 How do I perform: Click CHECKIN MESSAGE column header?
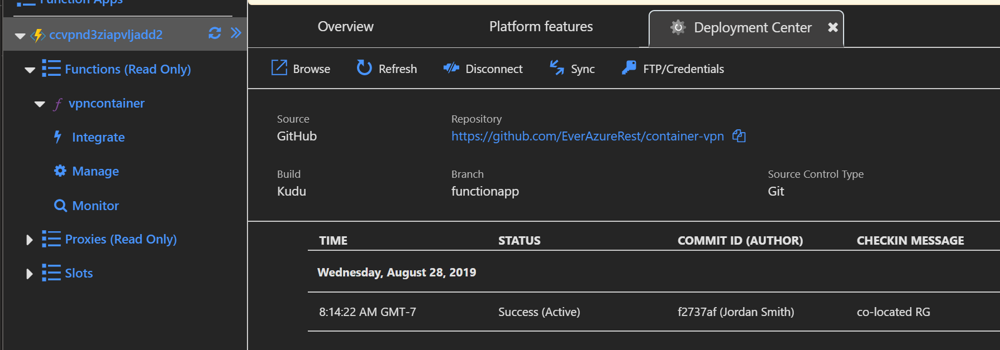pyautogui.click(x=911, y=240)
